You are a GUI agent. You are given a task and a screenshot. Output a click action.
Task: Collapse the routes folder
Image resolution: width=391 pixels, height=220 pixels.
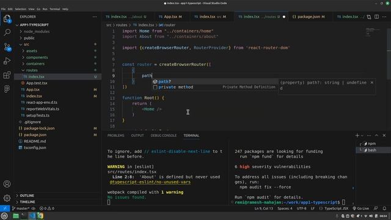[32, 70]
